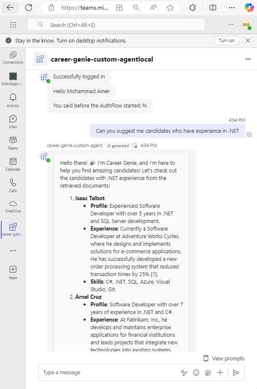Open actions and apps plus icon
The image size is (257, 389).
[220, 373]
